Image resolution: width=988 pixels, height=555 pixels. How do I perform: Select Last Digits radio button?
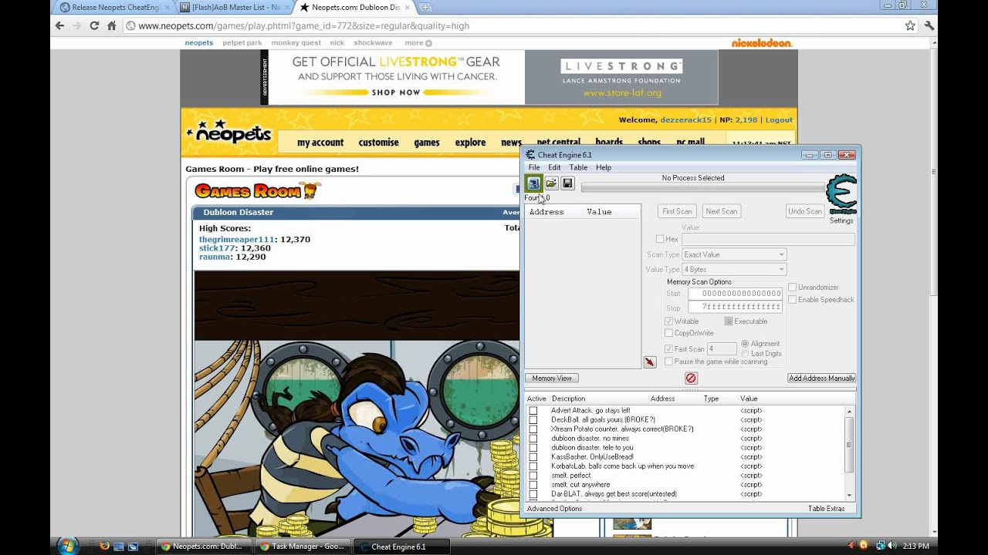745,353
